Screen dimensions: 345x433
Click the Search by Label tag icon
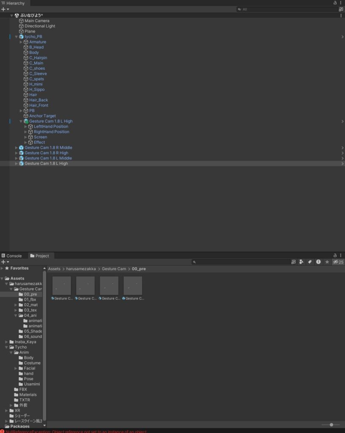[310, 262]
